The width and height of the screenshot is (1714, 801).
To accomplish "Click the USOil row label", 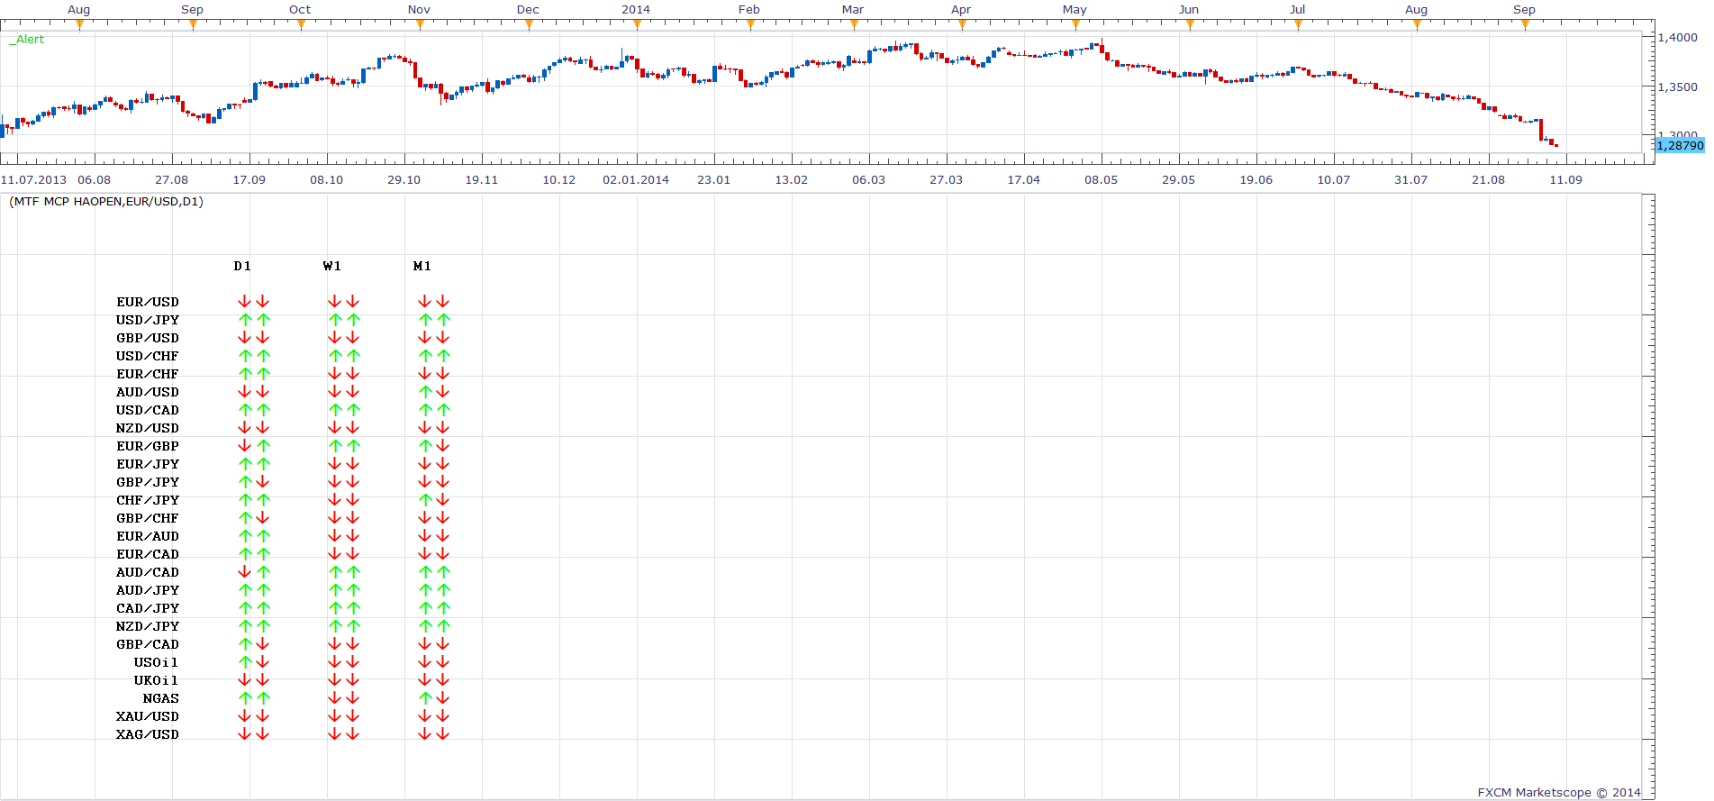I will (x=157, y=662).
